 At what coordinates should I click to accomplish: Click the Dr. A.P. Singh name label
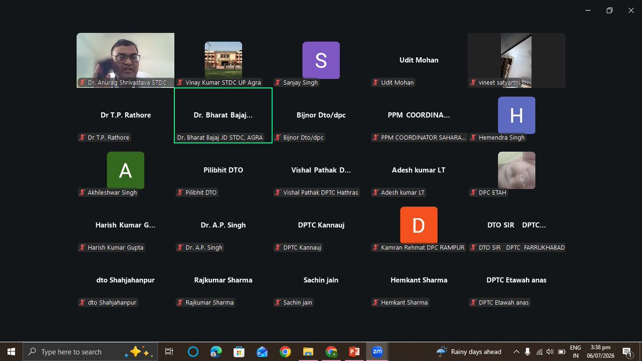pos(204,248)
